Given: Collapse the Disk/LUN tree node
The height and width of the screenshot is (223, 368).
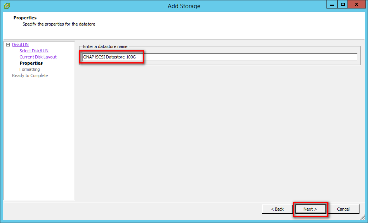Looking at the screenshot, I should [x=8, y=45].
